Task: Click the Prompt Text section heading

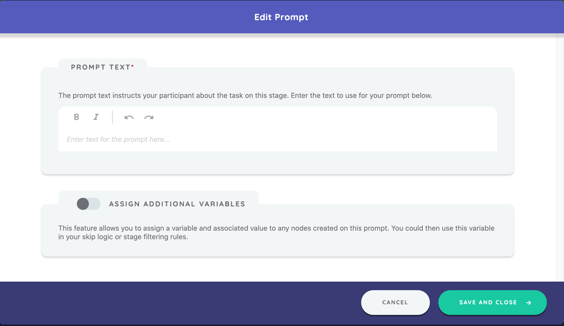Action: [x=101, y=67]
